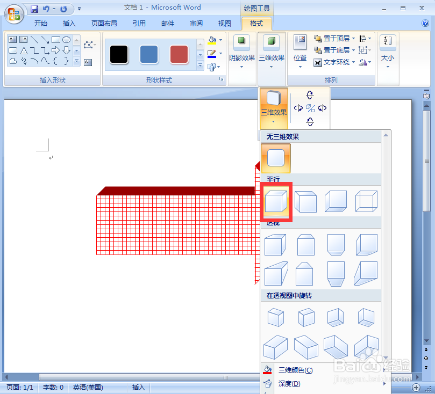
Task: Choose the down arrow block shape
Action: click(67, 50)
